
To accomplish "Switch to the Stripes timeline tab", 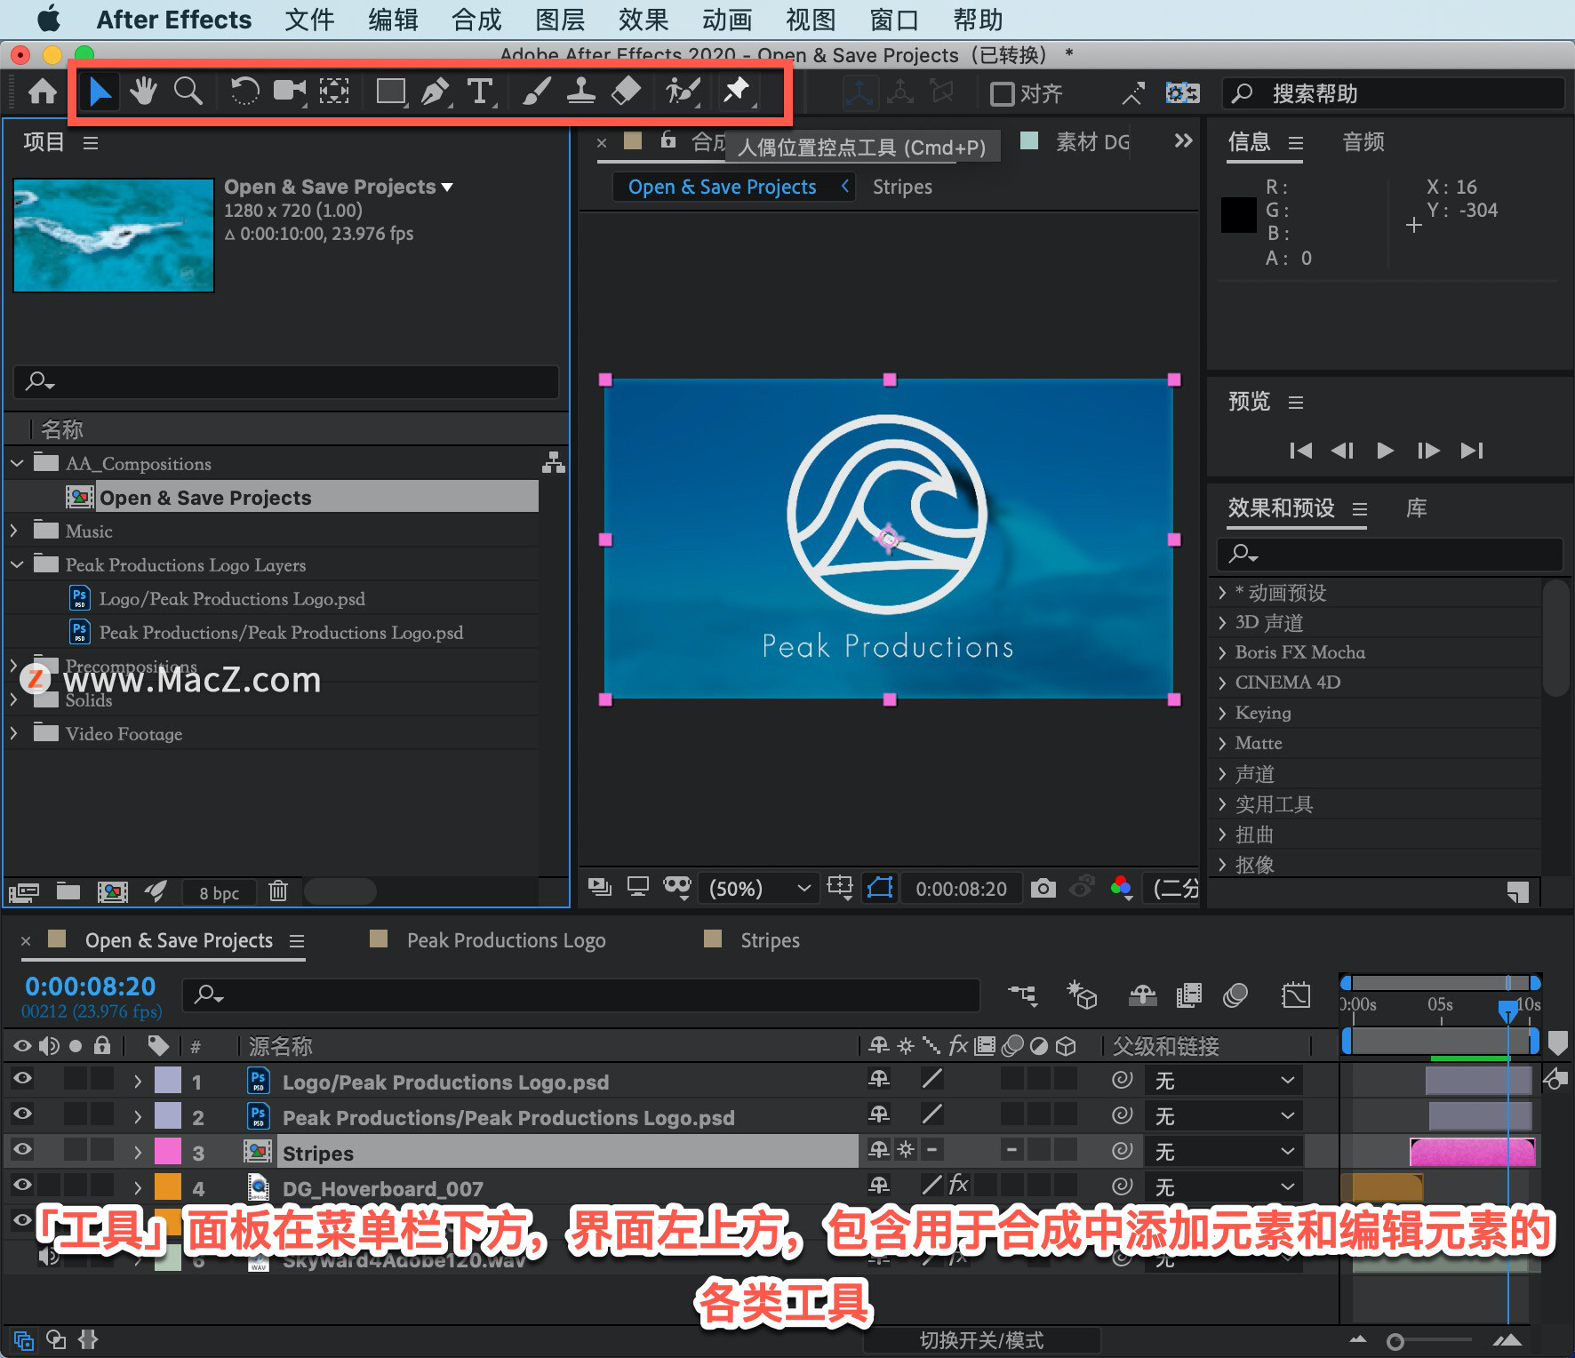I will click(770, 940).
